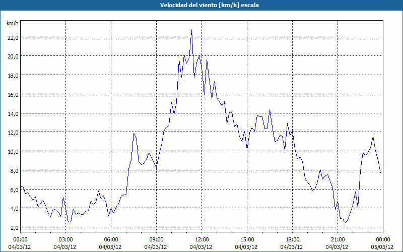Click the '04/03/12' date under '21:00'
Screen dimensions: 403x252
(x=337, y=247)
